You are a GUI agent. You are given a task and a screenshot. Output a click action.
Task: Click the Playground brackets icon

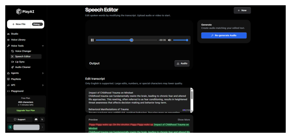[8, 91]
